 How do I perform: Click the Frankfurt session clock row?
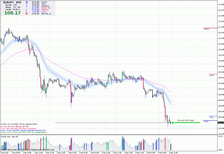coord(39,10)
